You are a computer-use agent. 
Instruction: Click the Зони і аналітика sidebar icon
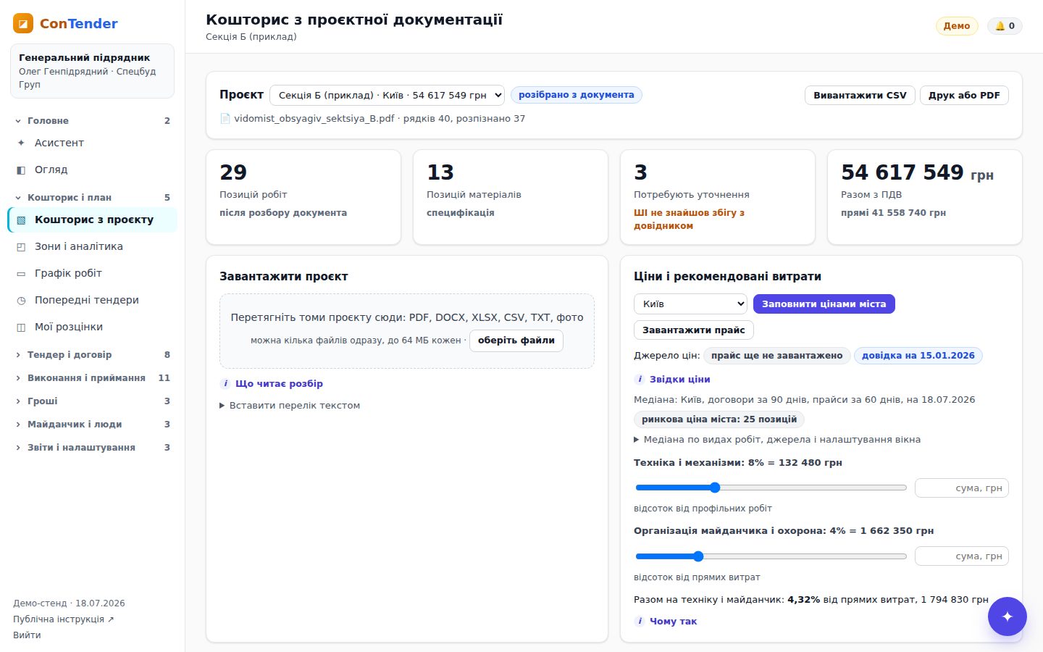coord(21,246)
